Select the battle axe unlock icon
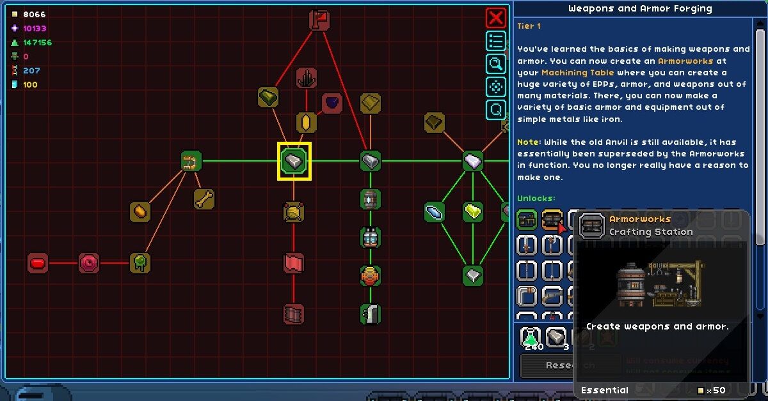768x401 pixels. pyautogui.click(x=552, y=246)
